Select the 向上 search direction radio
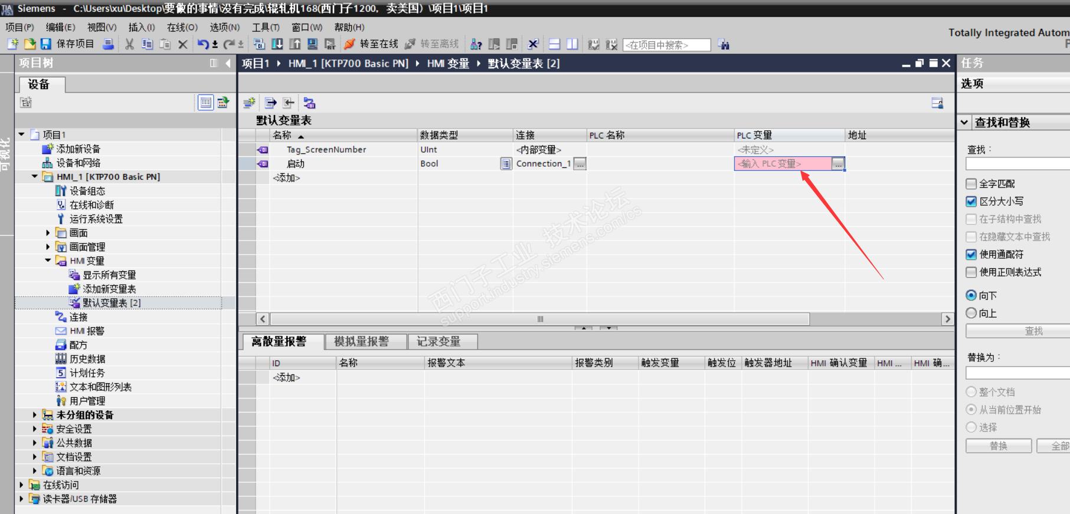Viewport: 1070px width, 514px height. (971, 313)
